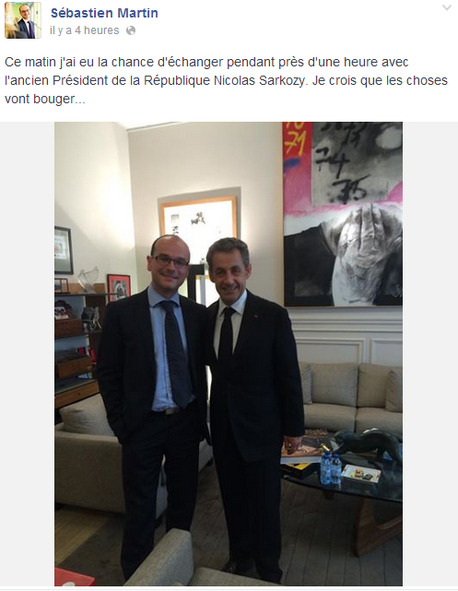Click the globe public privacy icon
The width and height of the screenshot is (458, 591).
[x=131, y=30]
